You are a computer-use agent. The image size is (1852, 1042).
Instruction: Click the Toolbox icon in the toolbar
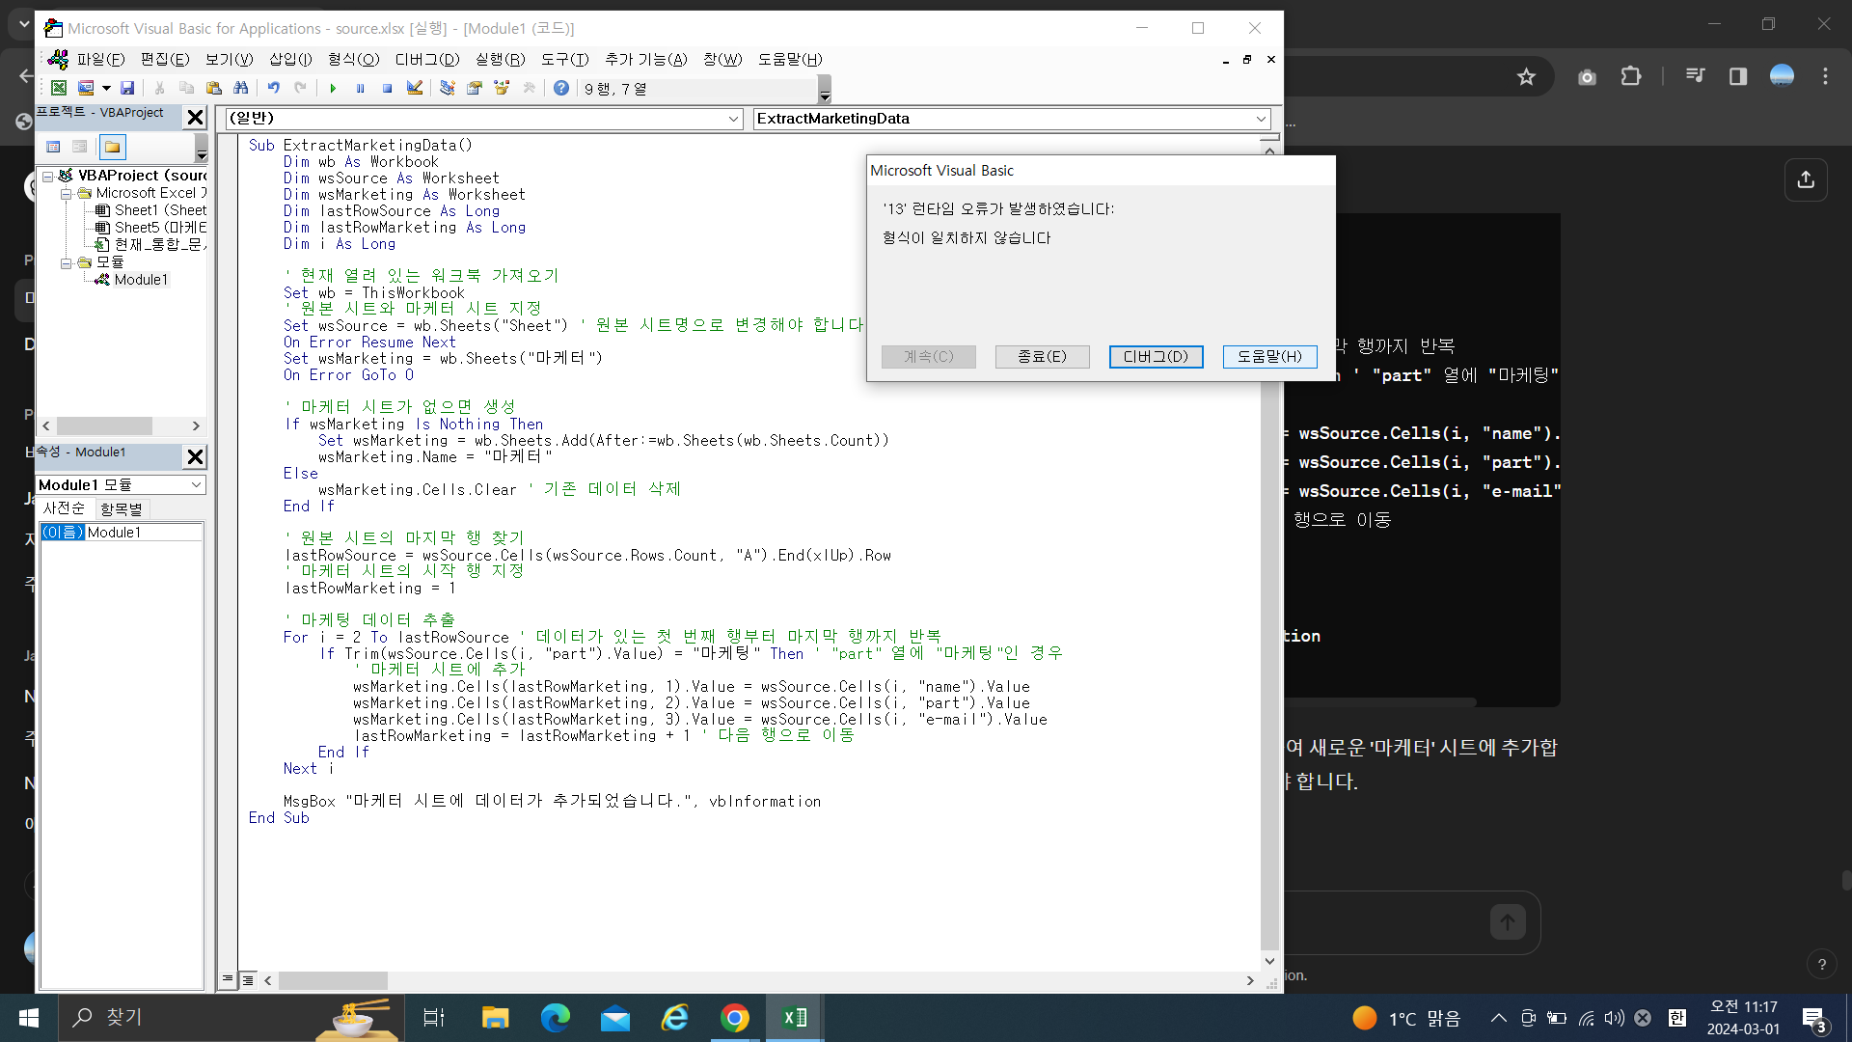tap(529, 88)
